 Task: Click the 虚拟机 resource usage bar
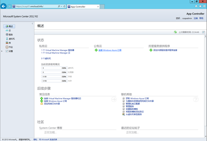[54, 68]
